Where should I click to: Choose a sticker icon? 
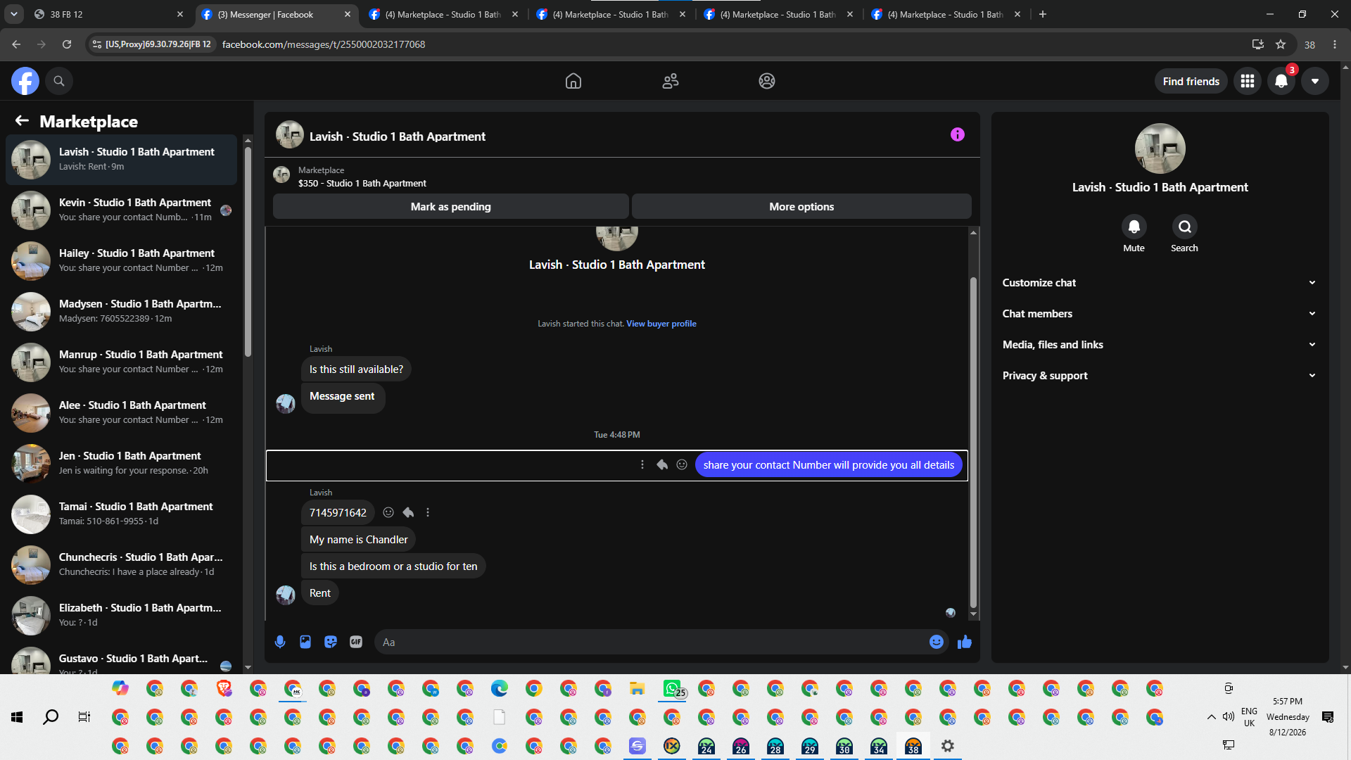click(331, 642)
